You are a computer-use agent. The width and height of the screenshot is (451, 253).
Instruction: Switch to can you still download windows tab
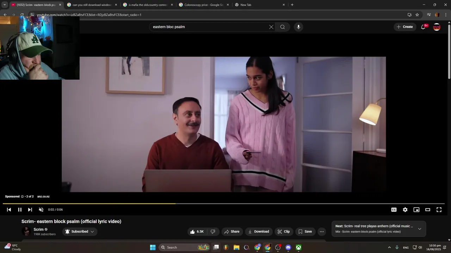[x=92, y=5]
